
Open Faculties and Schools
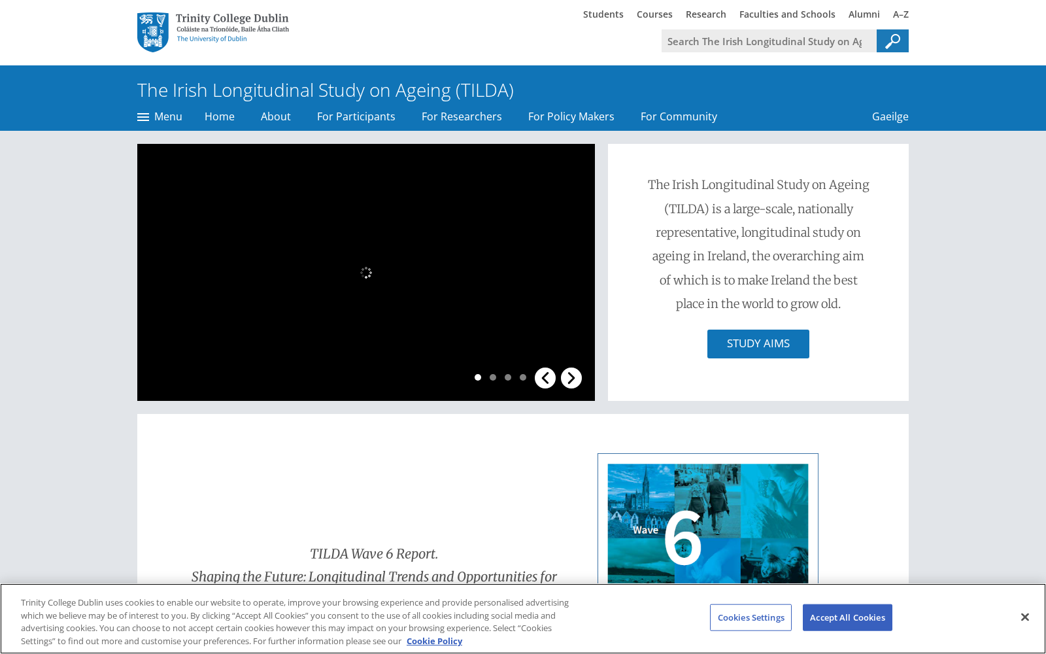(x=787, y=14)
